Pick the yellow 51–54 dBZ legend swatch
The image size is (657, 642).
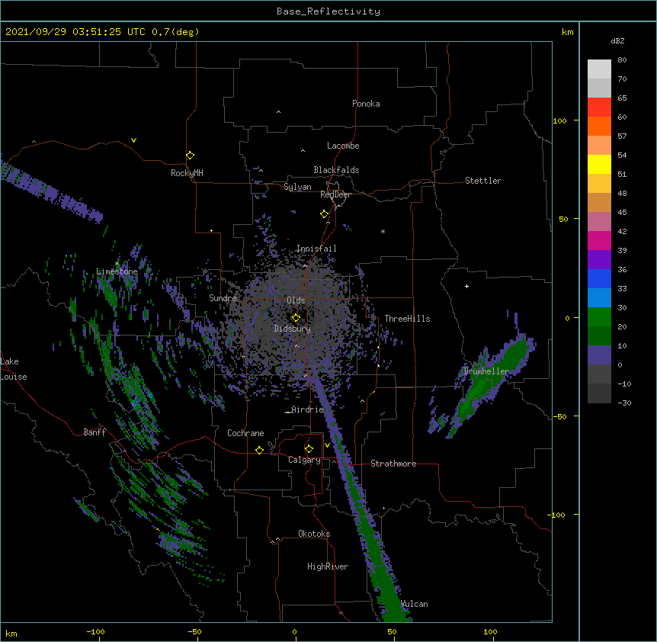point(599,165)
